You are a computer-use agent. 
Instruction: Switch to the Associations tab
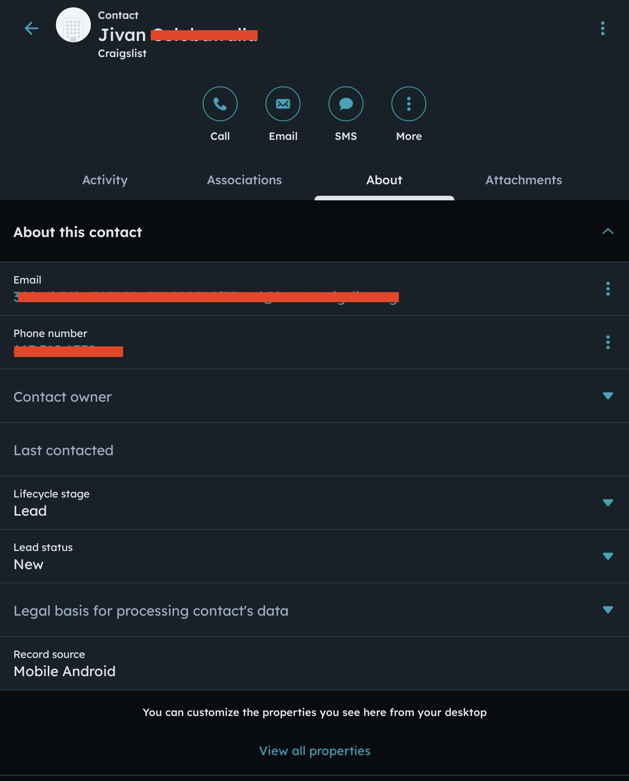(244, 180)
